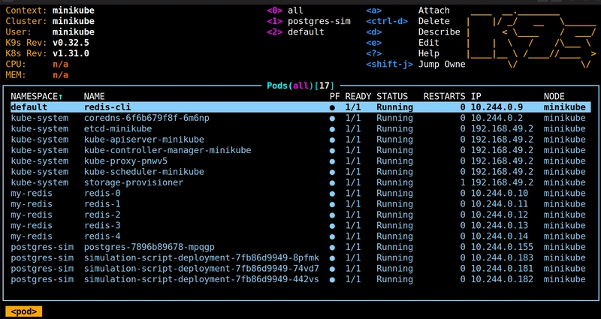Click the port-forward dot for redis-cli
The height and width of the screenshot is (319, 601).
[x=332, y=107]
